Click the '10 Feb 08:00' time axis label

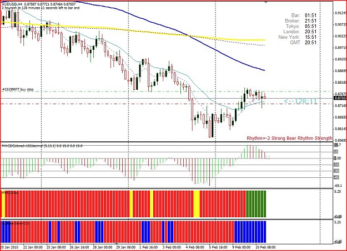(265, 247)
